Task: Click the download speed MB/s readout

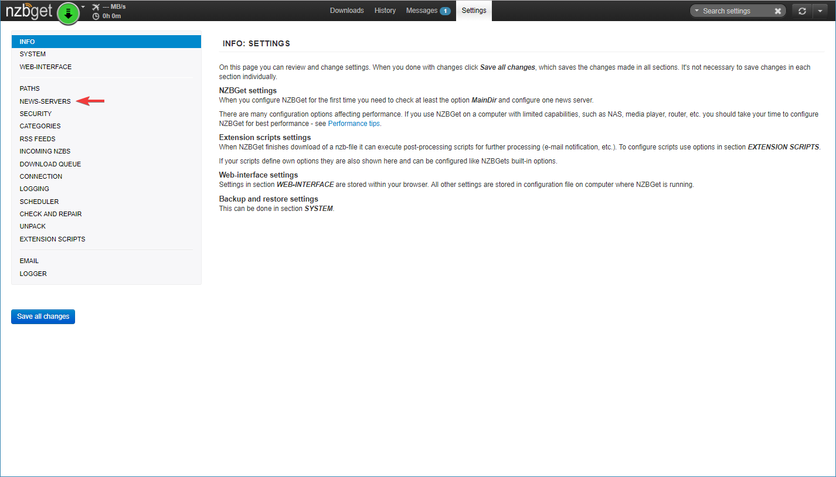Action: 114,7
